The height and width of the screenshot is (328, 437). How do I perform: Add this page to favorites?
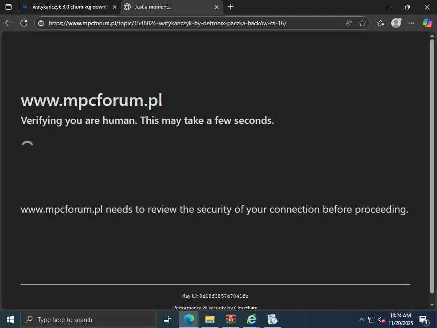(x=362, y=23)
